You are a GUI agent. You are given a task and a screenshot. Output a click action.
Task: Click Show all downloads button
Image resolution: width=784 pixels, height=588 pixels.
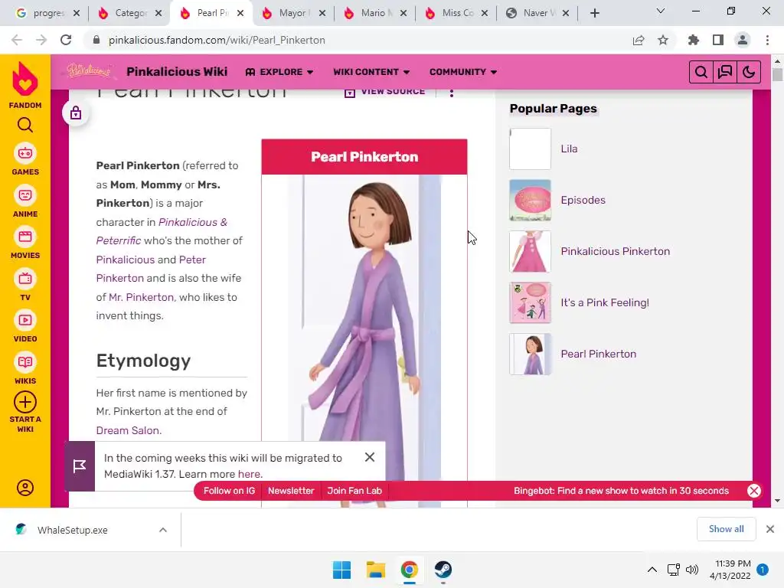[x=726, y=529]
